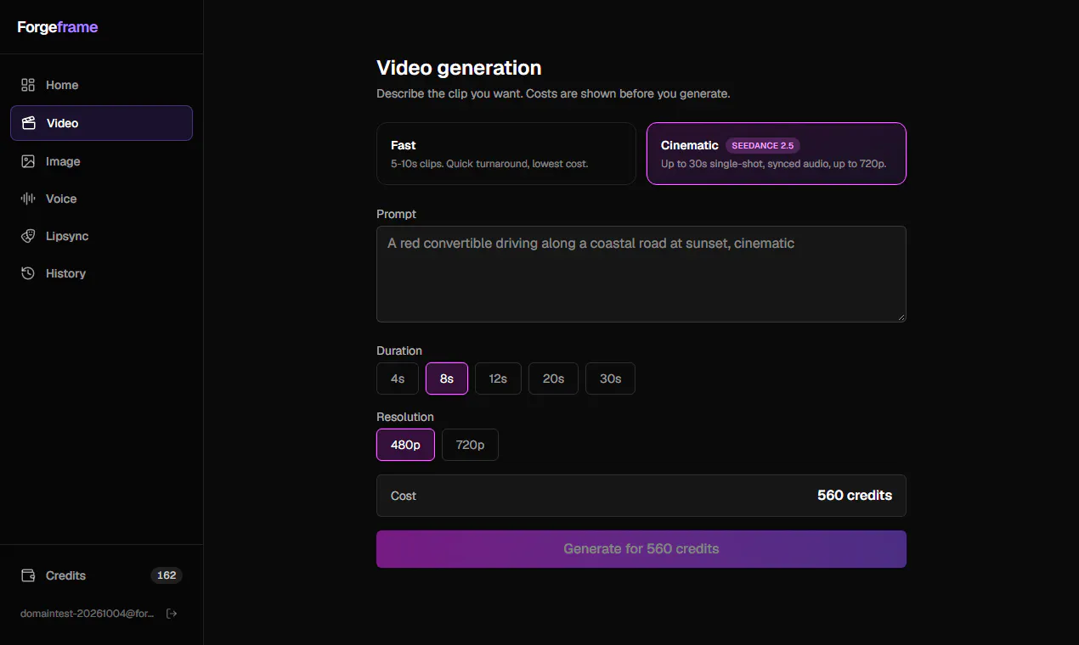Click the 162 credits balance badge
This screenshot has width=1079, height=645.
tap(167, 575)
